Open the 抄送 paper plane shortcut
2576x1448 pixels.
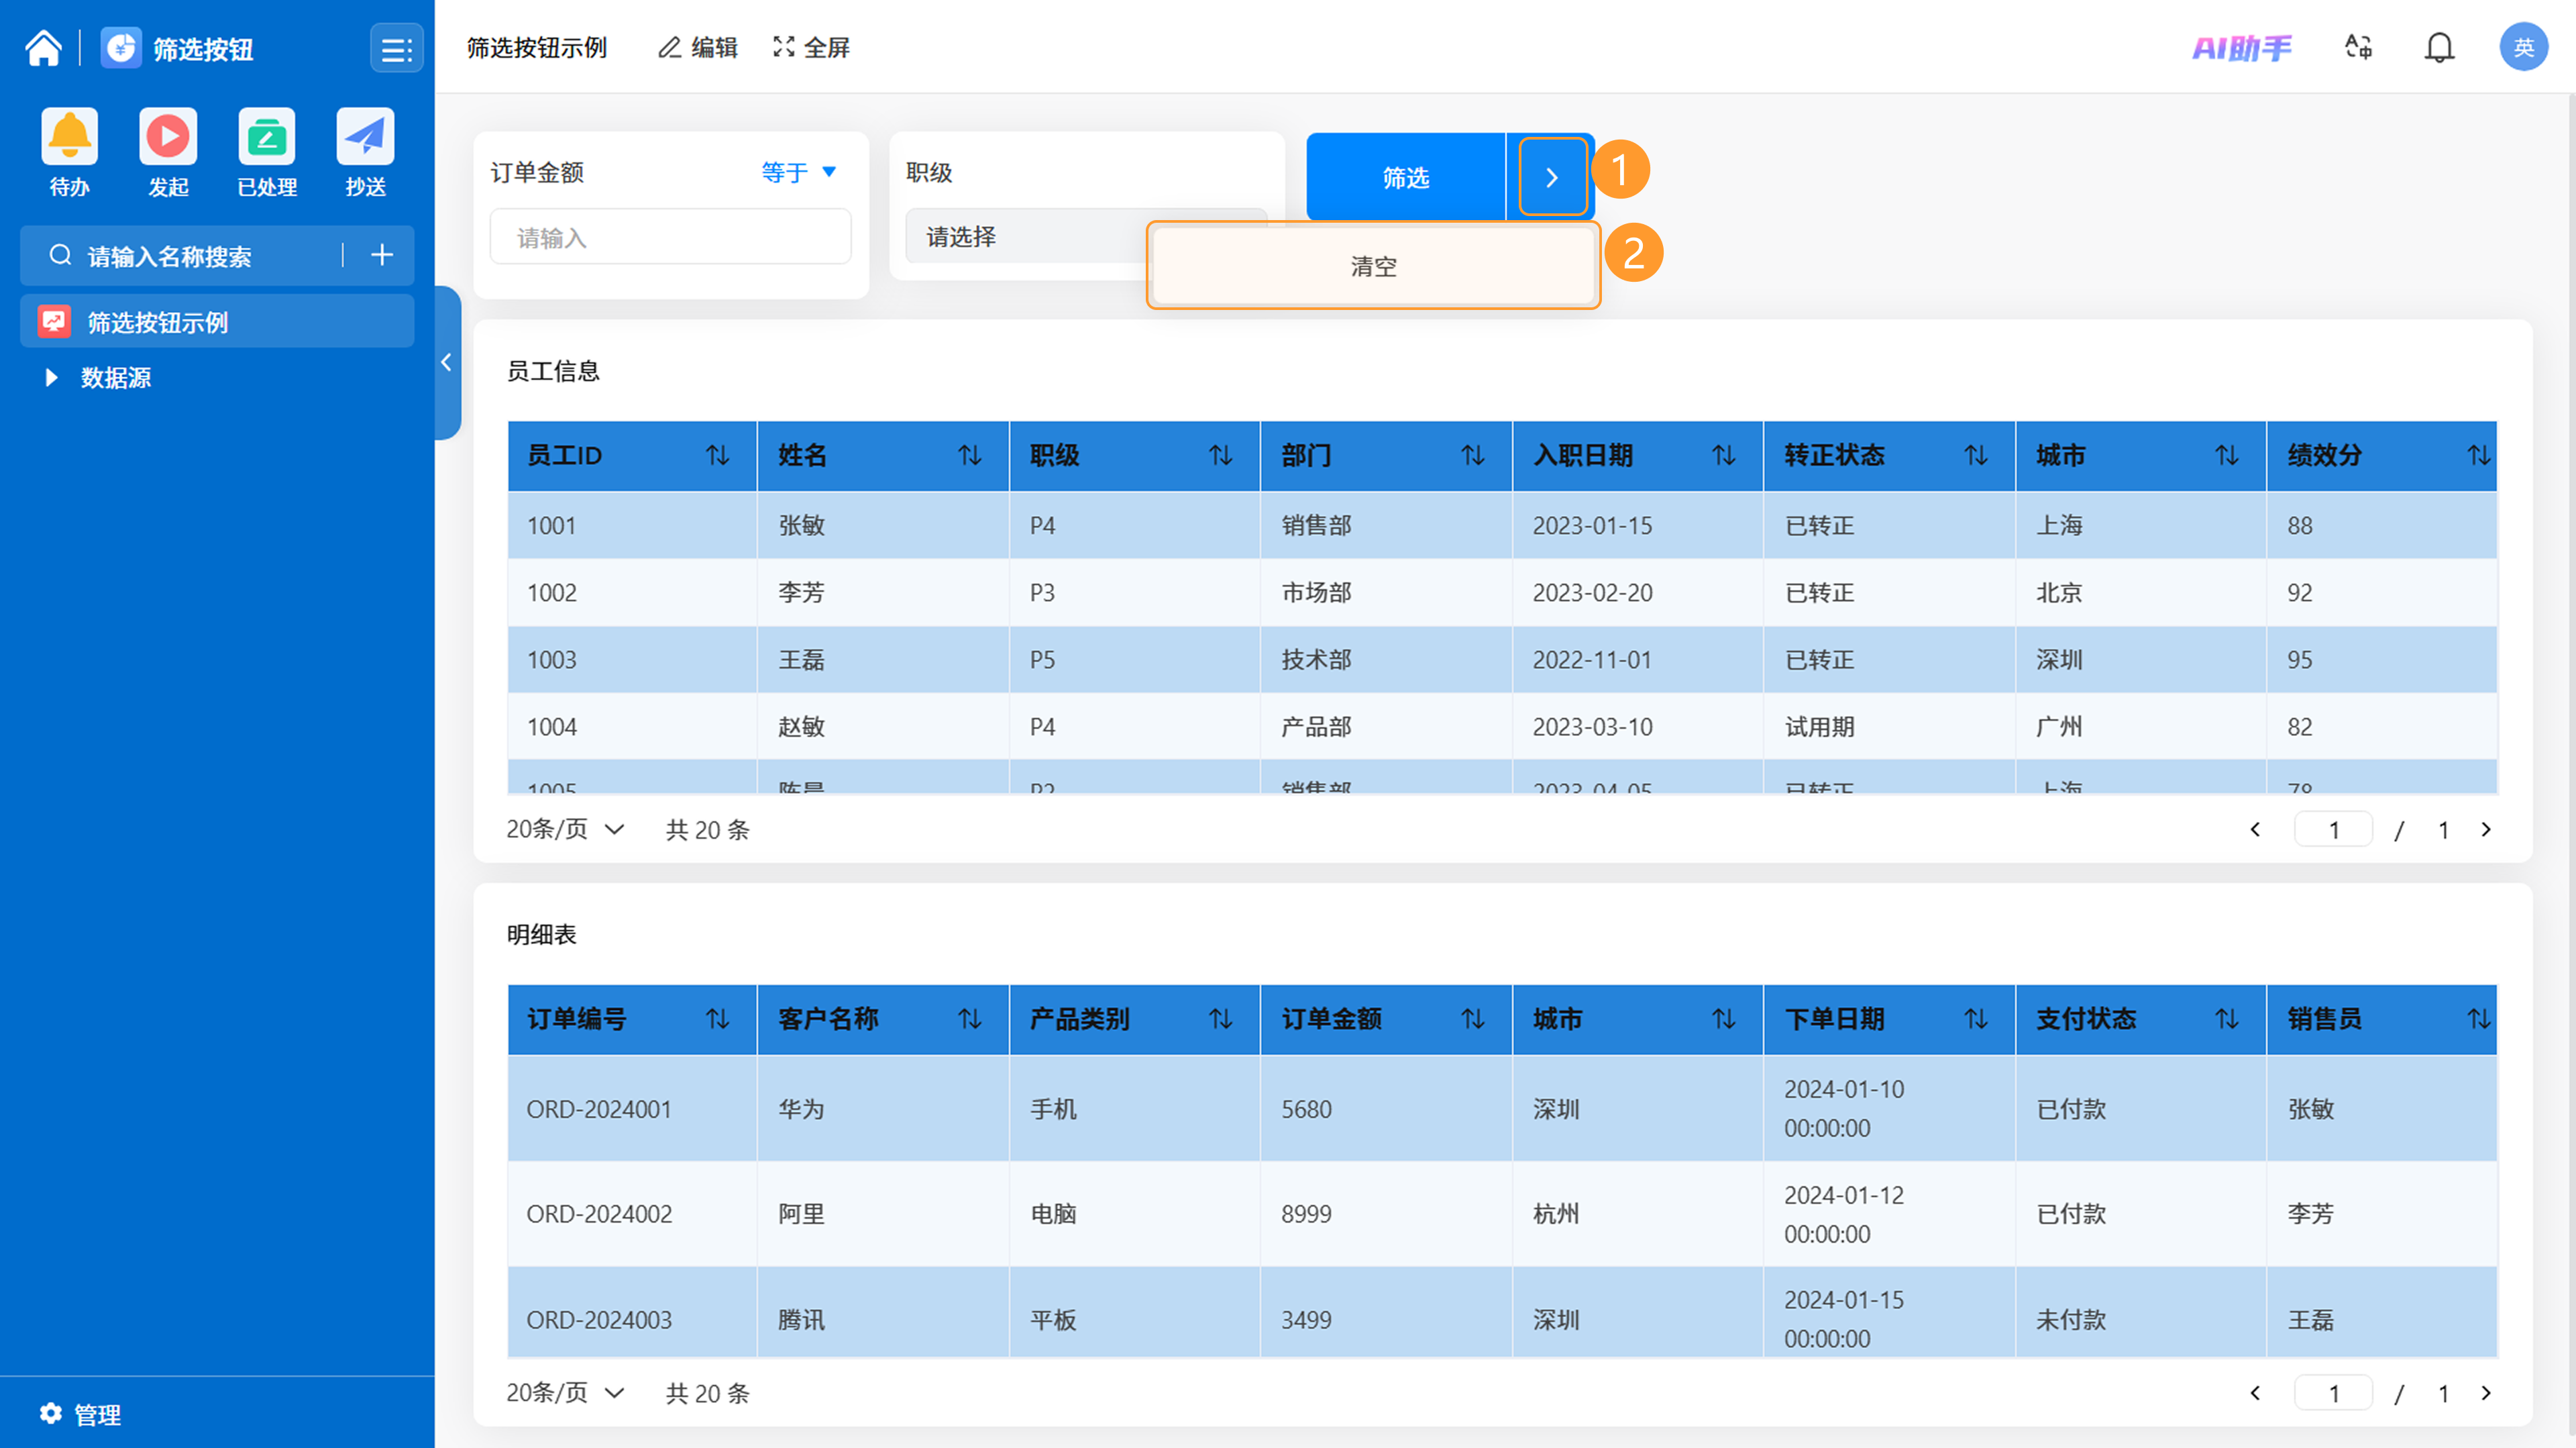365,136
